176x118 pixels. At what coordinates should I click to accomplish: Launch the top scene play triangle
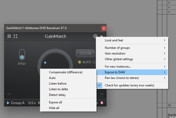169,2
